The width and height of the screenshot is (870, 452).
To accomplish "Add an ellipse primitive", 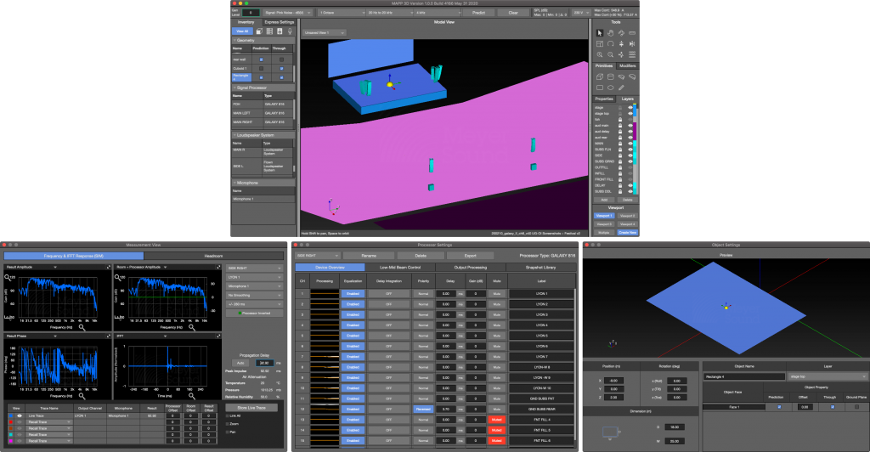I will (x=610, y=88).
